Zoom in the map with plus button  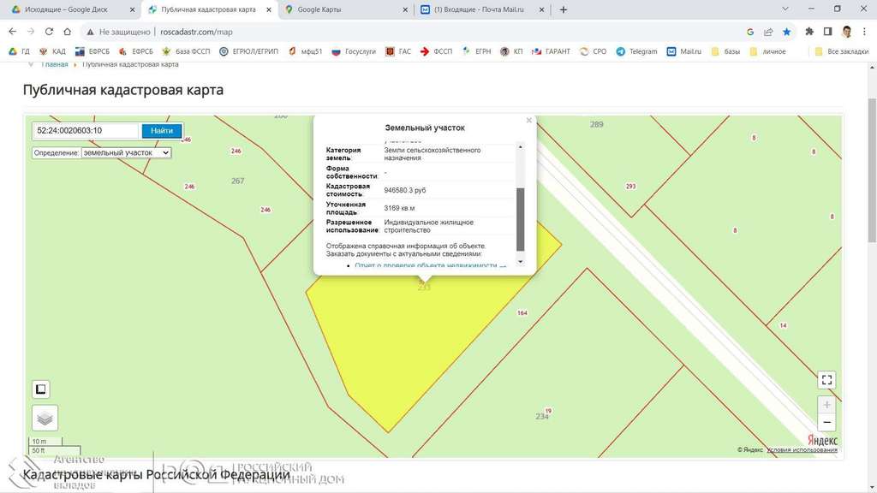[x=826, y=405]
